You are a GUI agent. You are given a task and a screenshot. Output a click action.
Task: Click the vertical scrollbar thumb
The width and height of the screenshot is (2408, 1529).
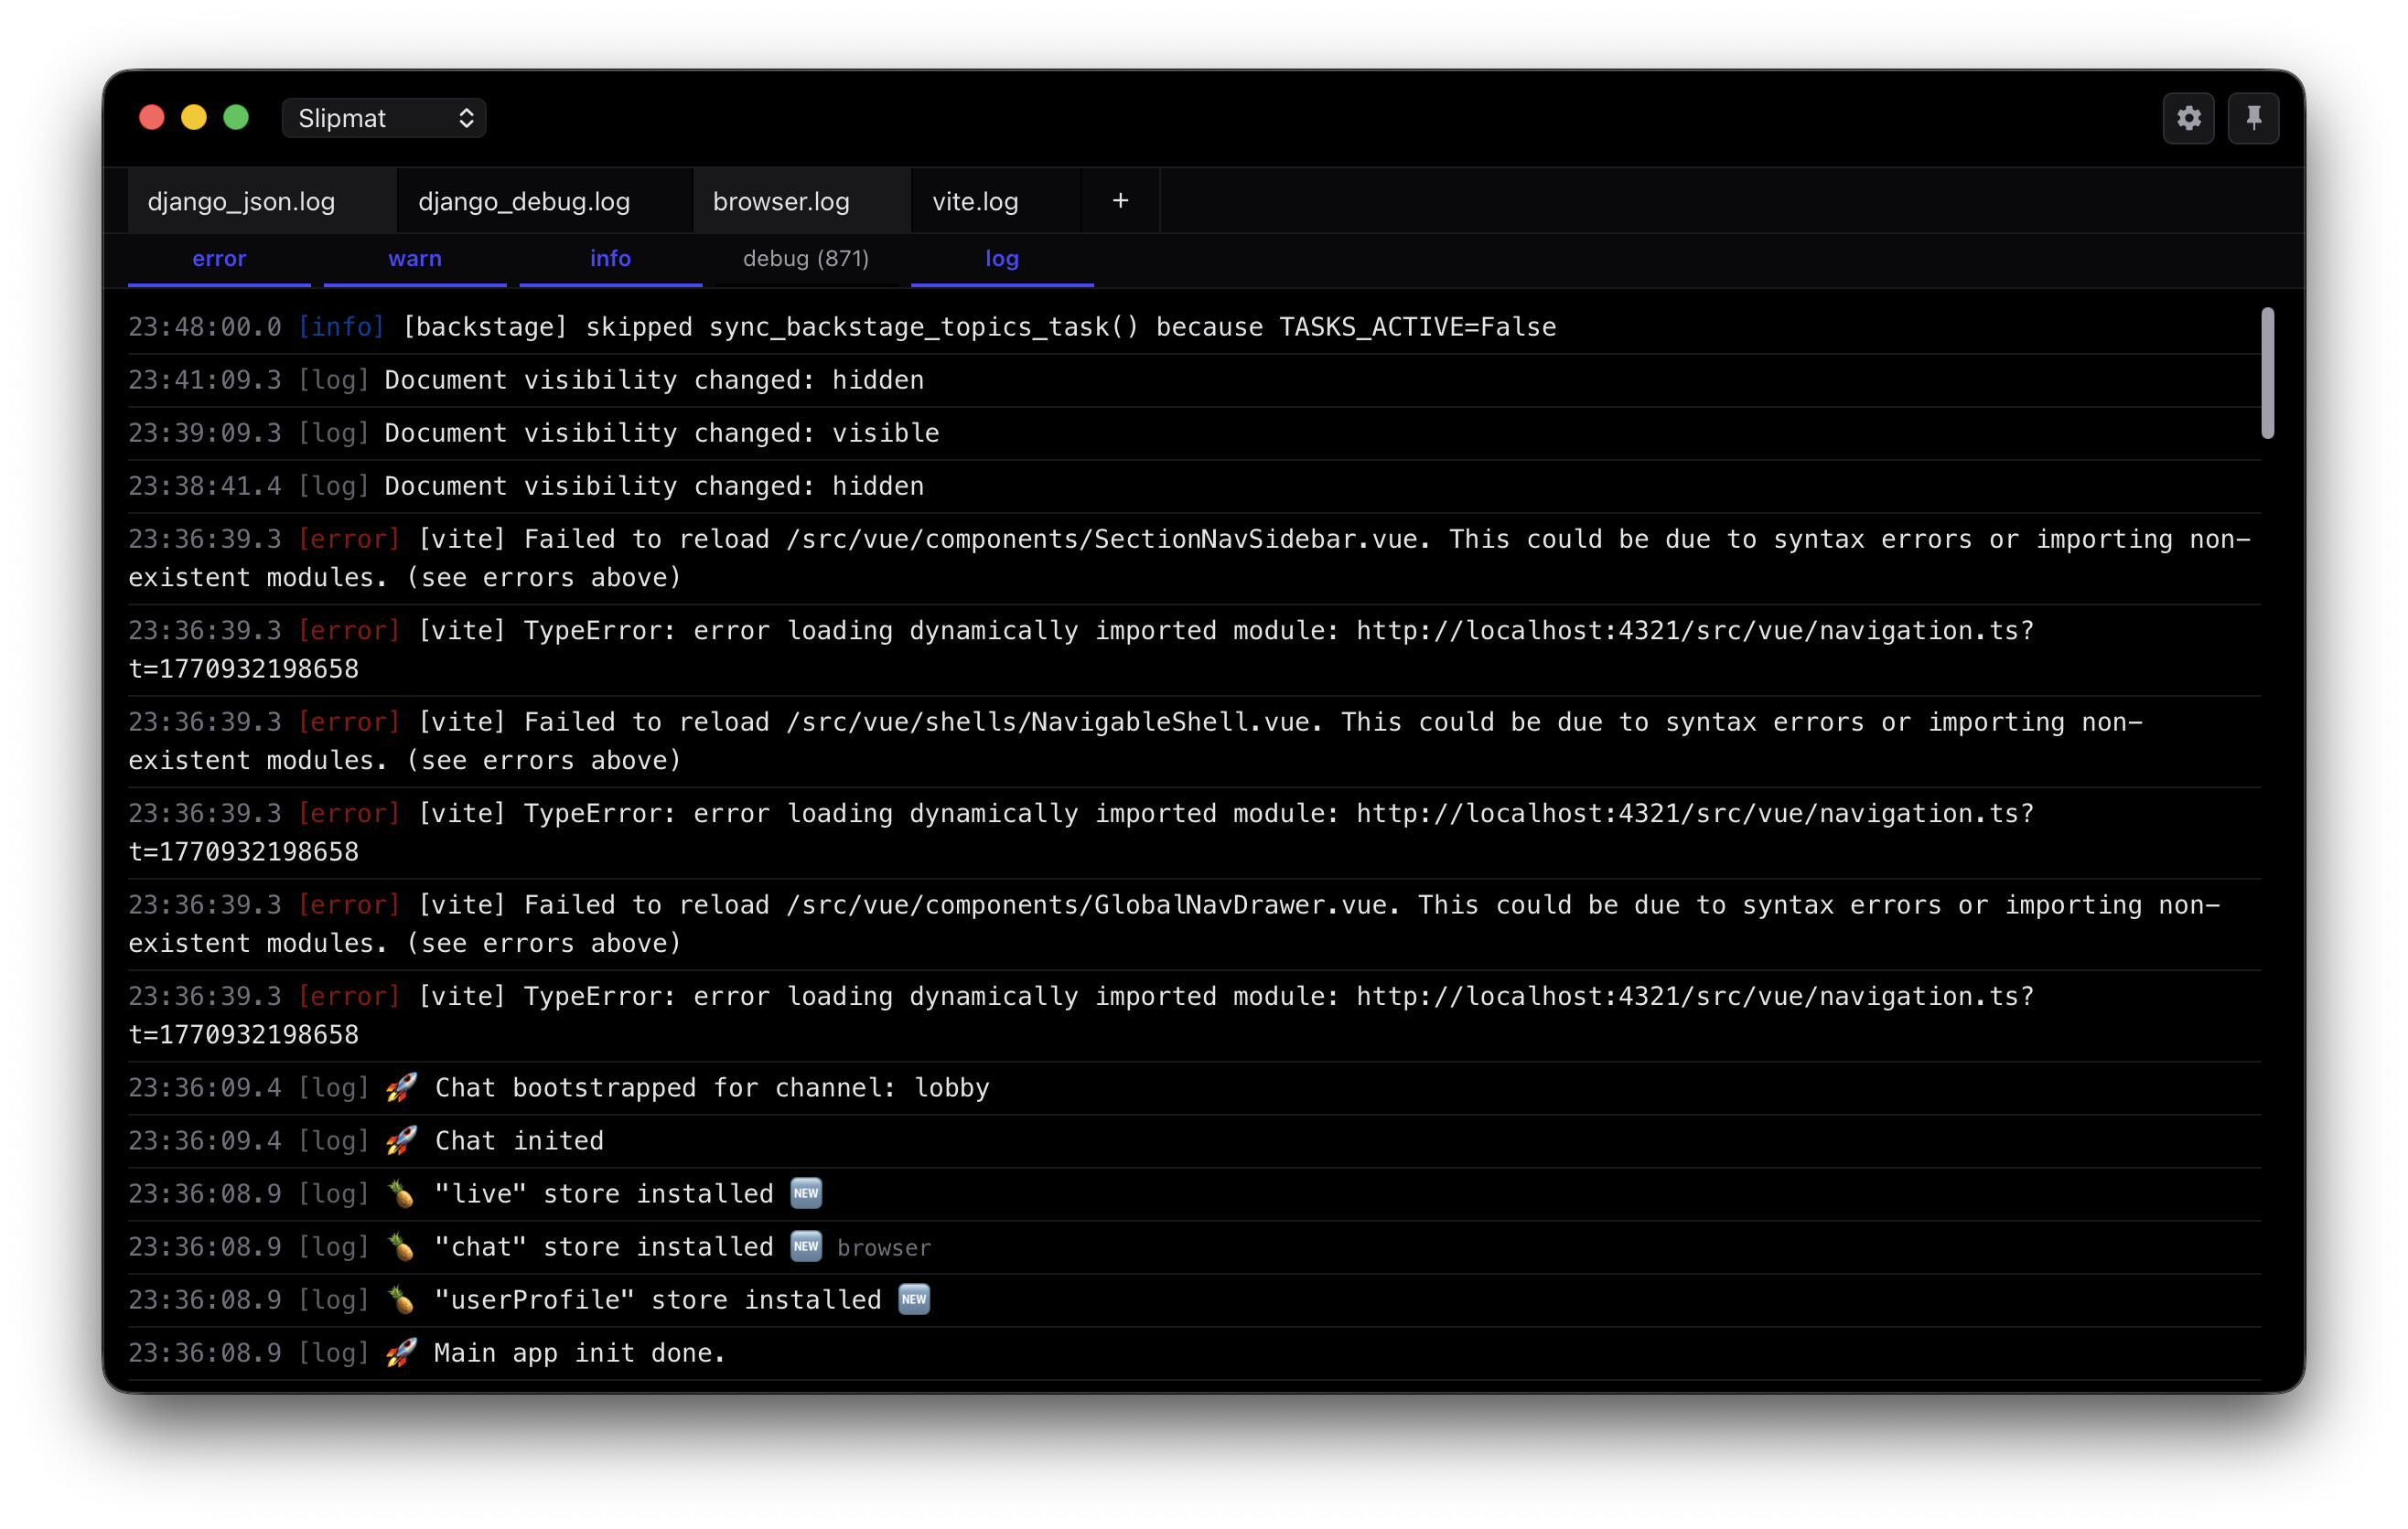2267,373
